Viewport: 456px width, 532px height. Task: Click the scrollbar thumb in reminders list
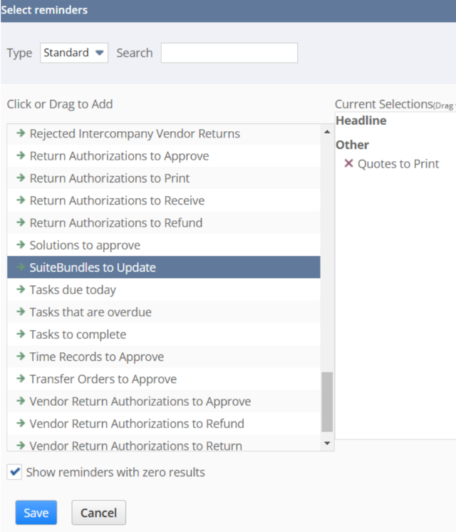[x=327, y=401]
